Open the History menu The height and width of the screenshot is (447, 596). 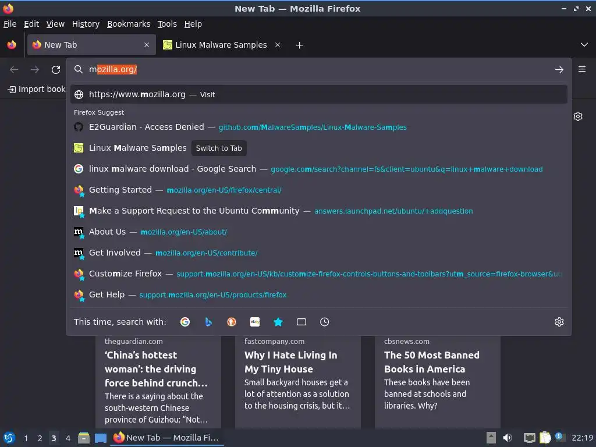86,24
